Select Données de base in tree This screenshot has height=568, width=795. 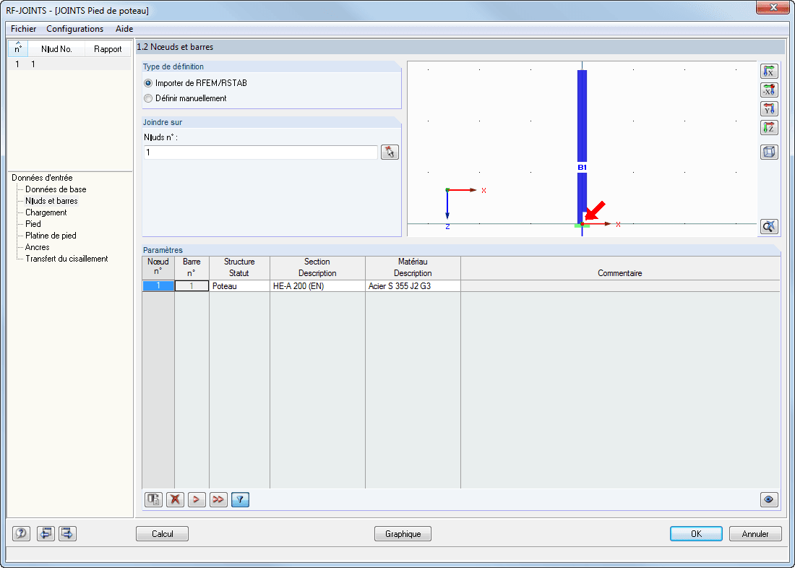[56, 189]
